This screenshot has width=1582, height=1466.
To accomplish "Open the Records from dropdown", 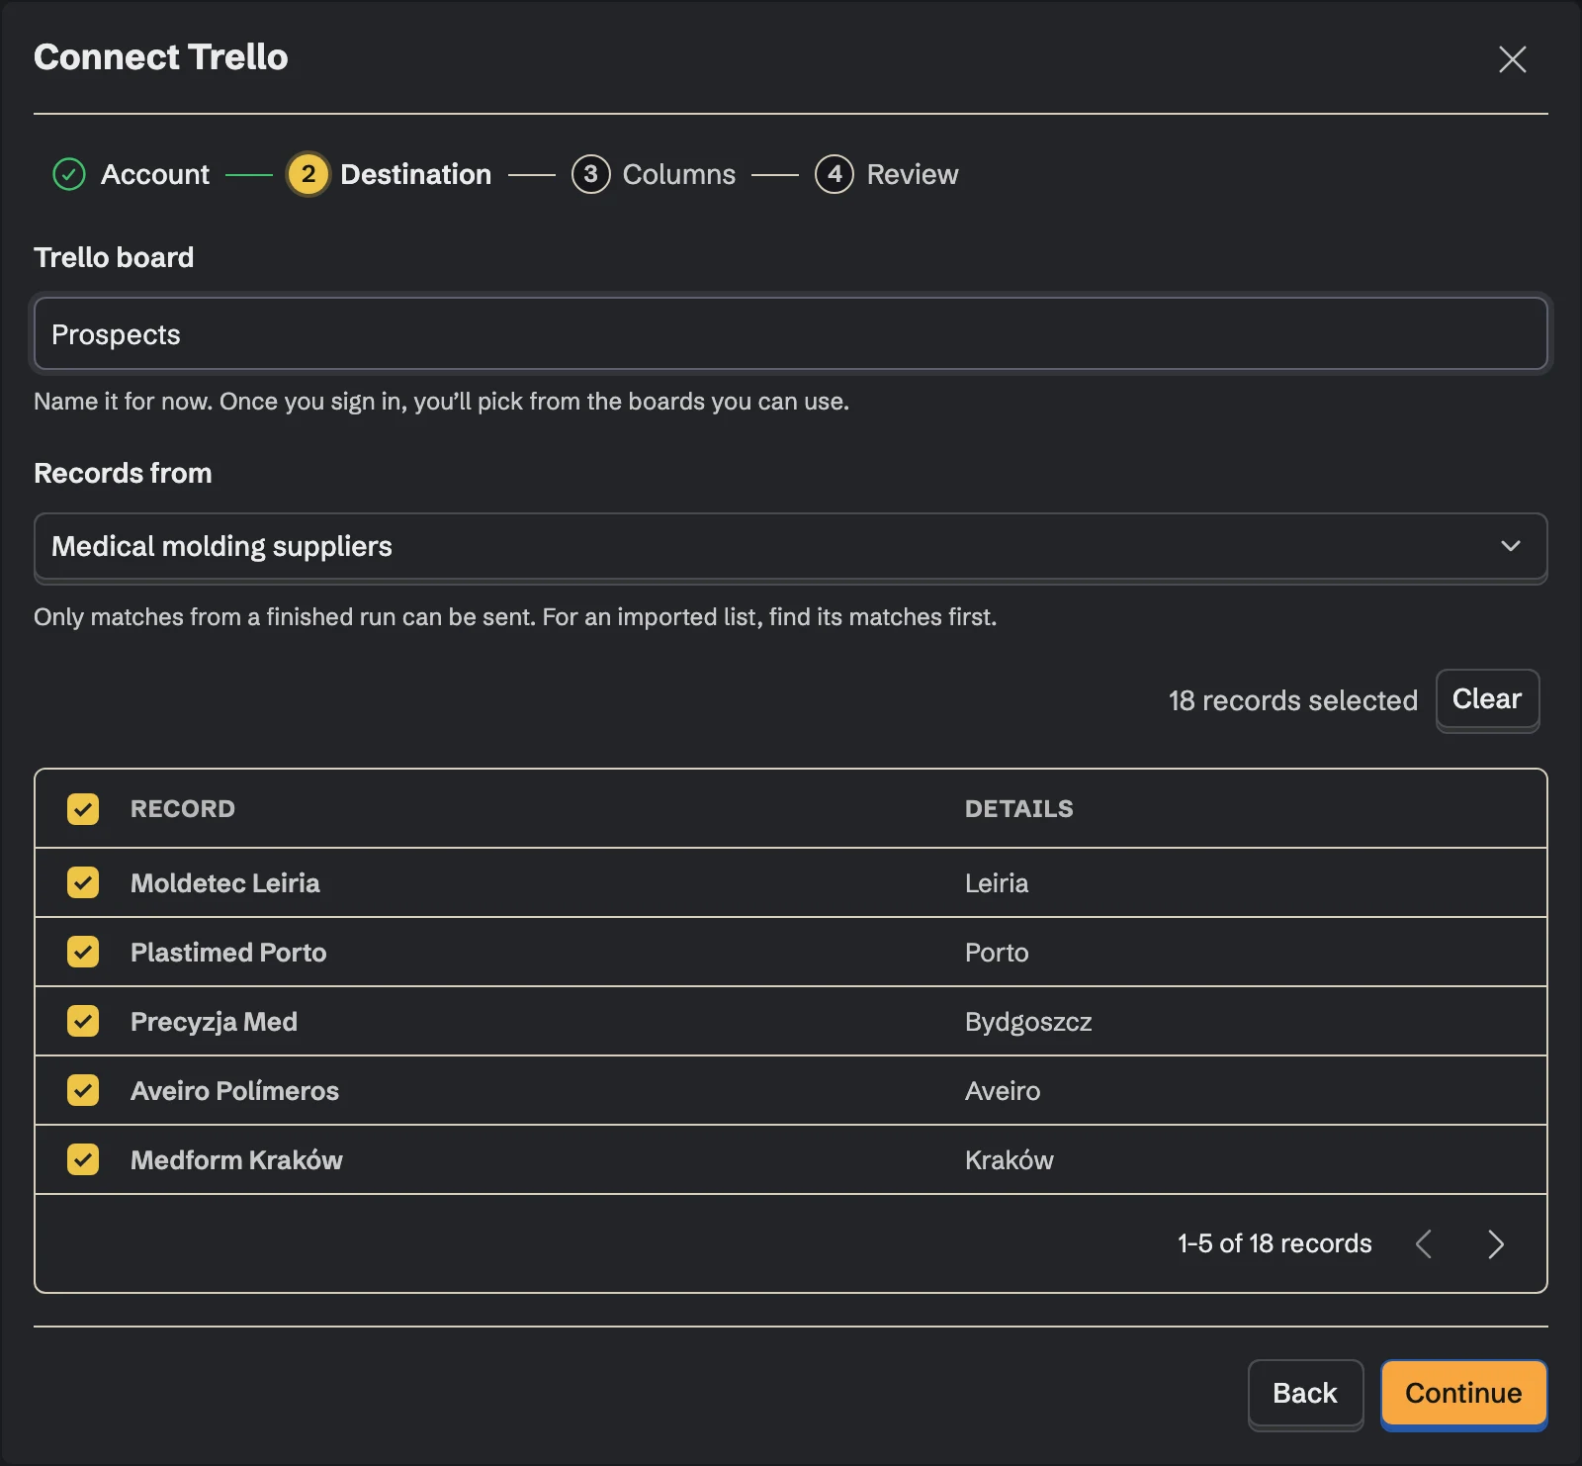I will [x=790, y=546].
